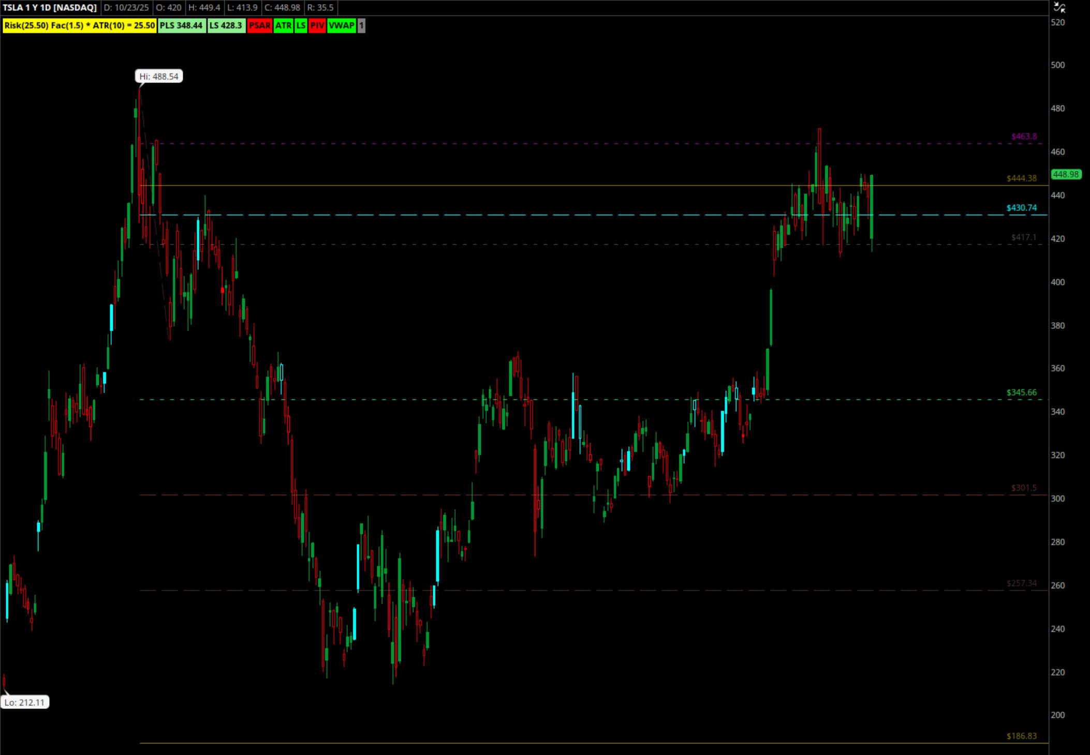Screen dimensions: 1090x755
Task: Click the gray 1 label box
Action: point(361,25)
